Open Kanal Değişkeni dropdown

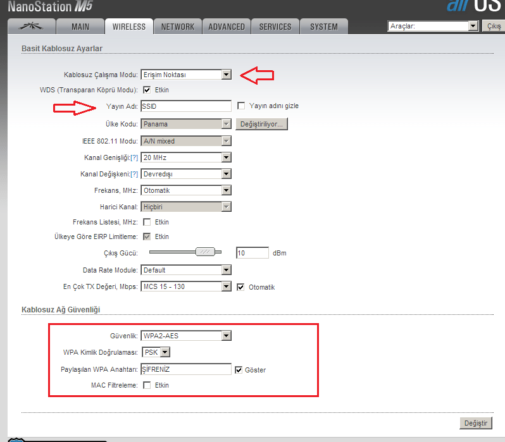[186, 174]
